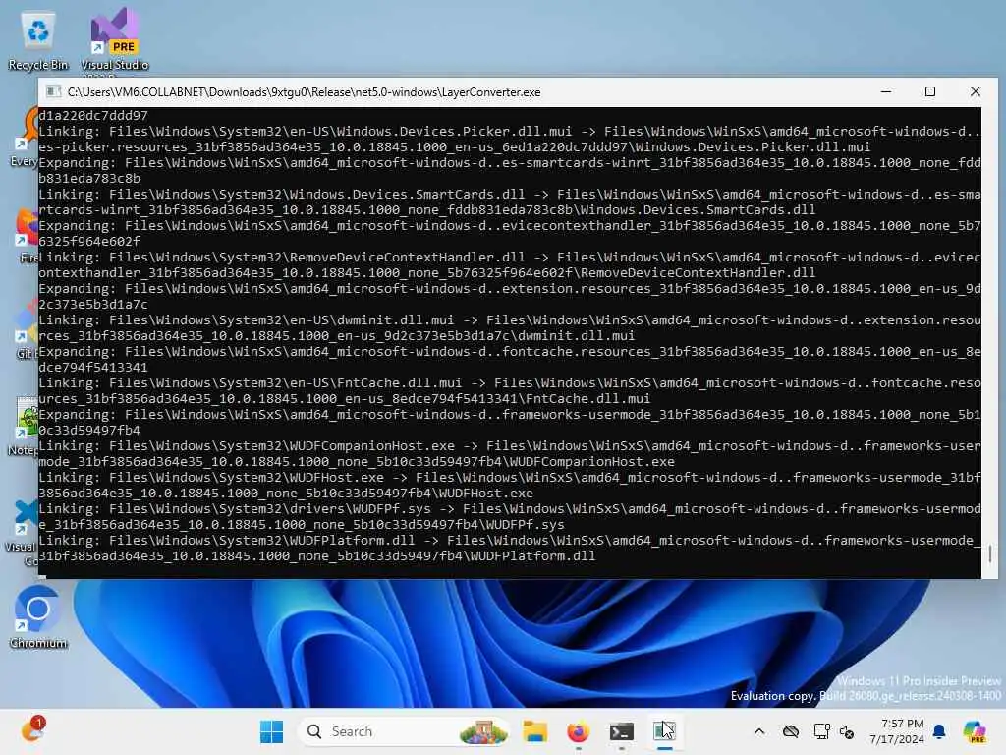Open the Chromium desktop shortcut
Screen dimensions: 1006x755
pyautogui.click(x=38, y=617)
